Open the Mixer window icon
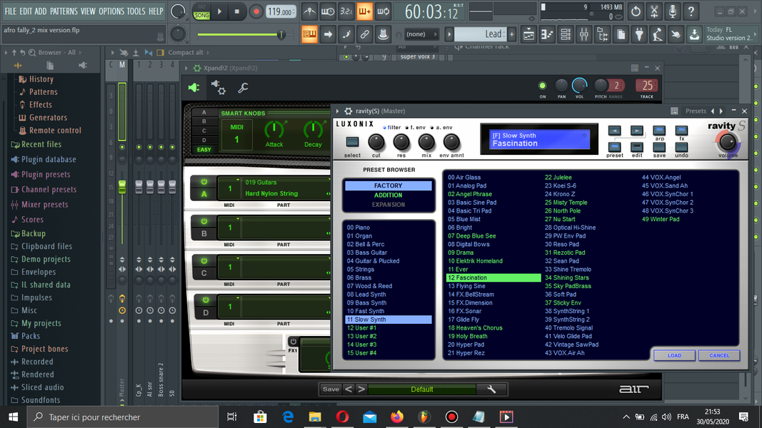 (583, 34)
